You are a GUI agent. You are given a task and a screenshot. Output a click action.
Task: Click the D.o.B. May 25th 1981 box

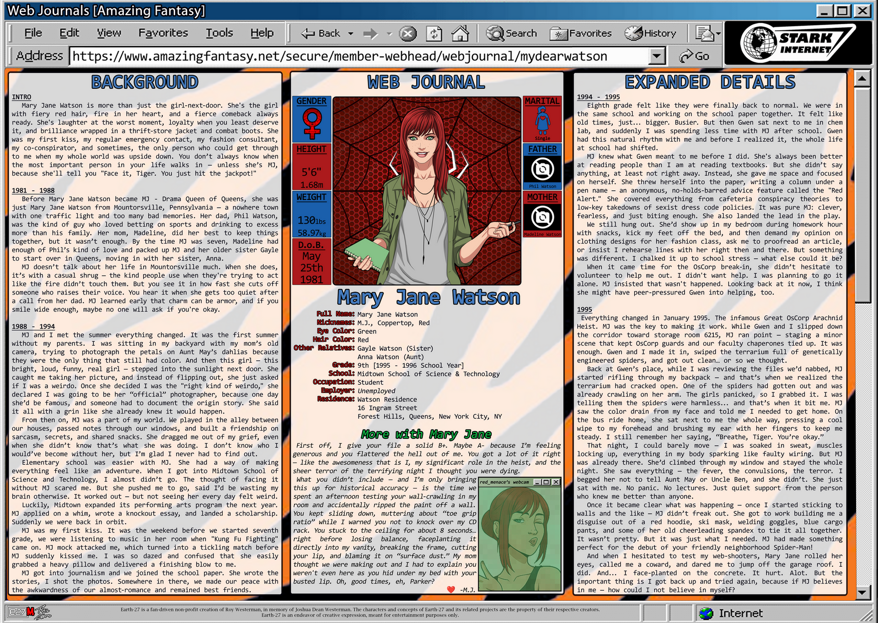(311, 262)
